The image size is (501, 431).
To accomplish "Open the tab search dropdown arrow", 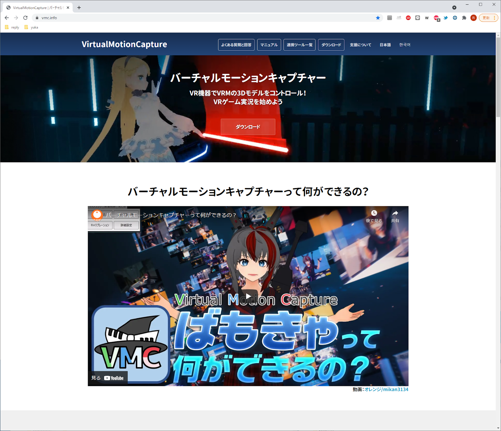I will pos(454,8).
